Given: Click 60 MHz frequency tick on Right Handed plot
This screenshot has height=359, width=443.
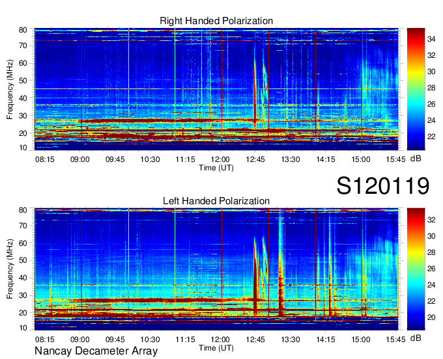Looking at the screenshot, I should pyautogui.click(x=23, y=63).
